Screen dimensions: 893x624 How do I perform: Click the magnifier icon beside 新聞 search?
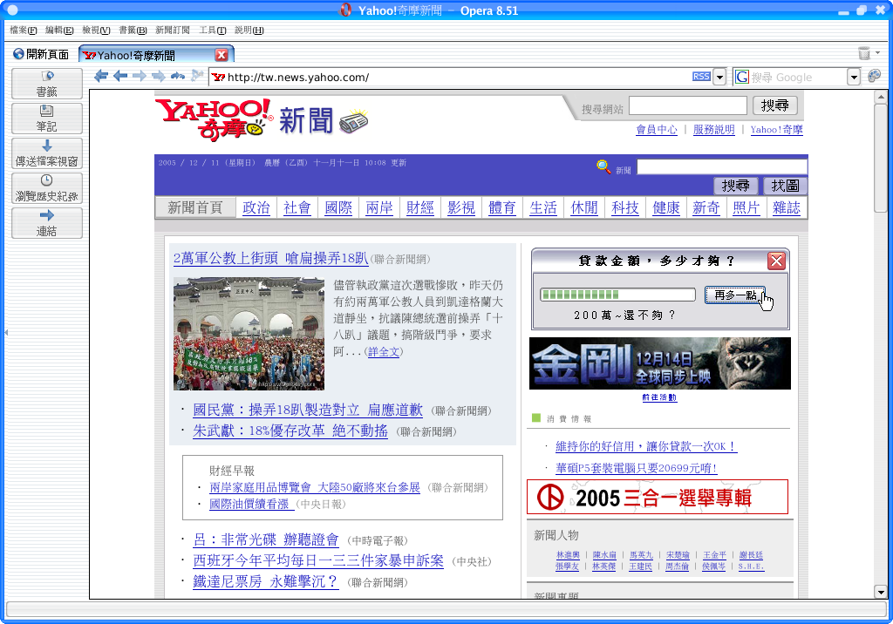tap(603, 166)
